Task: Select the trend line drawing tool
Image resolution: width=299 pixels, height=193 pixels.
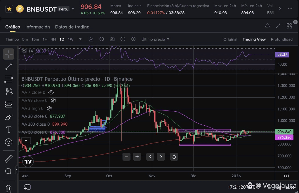Action: [x=8, y=67]
